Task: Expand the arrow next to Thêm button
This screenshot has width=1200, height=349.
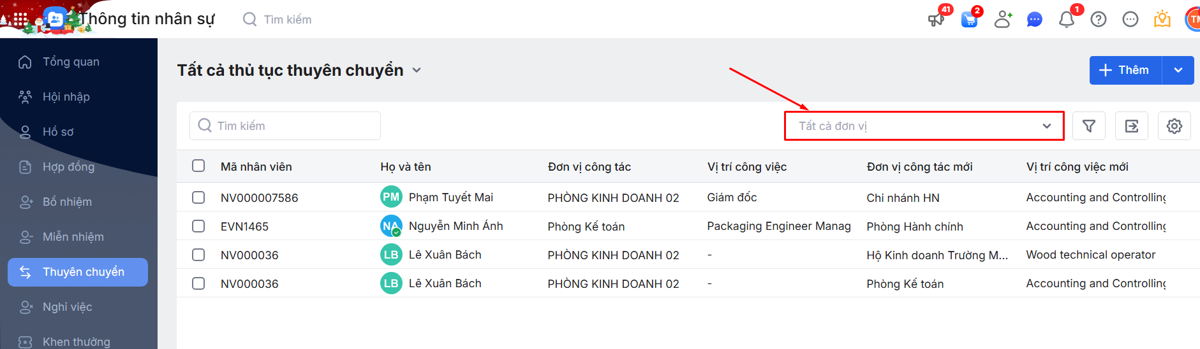Action: [x=1178, y=70]
